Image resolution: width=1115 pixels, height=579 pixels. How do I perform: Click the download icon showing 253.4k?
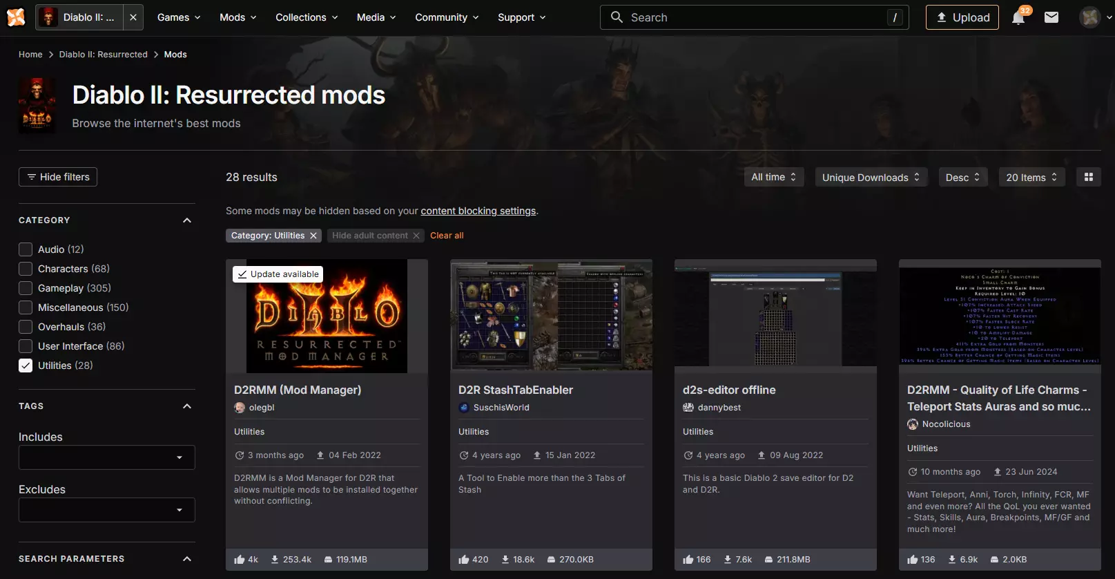(275, 560)
